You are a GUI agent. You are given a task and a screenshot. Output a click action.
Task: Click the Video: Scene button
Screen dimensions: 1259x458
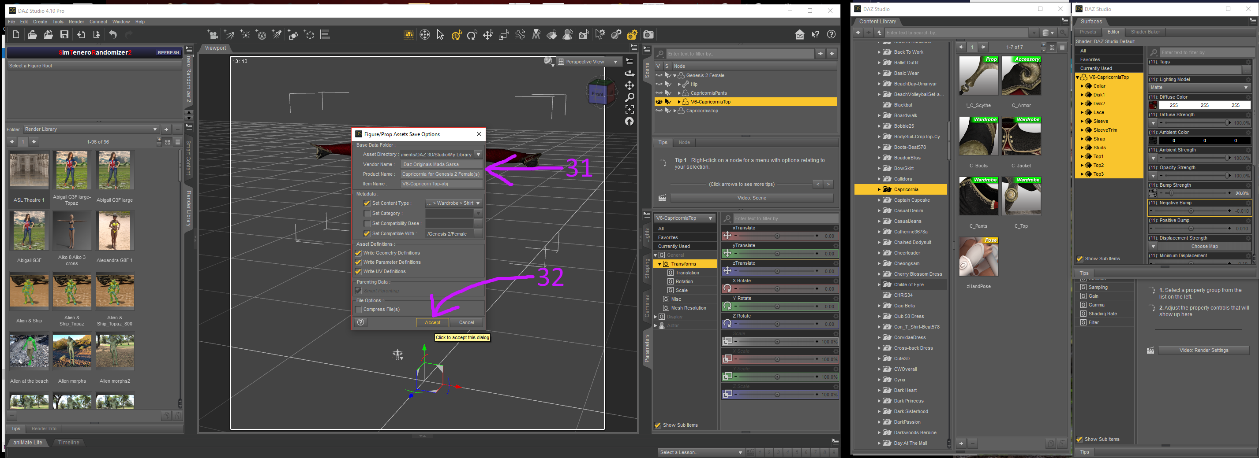coord(752,198)
